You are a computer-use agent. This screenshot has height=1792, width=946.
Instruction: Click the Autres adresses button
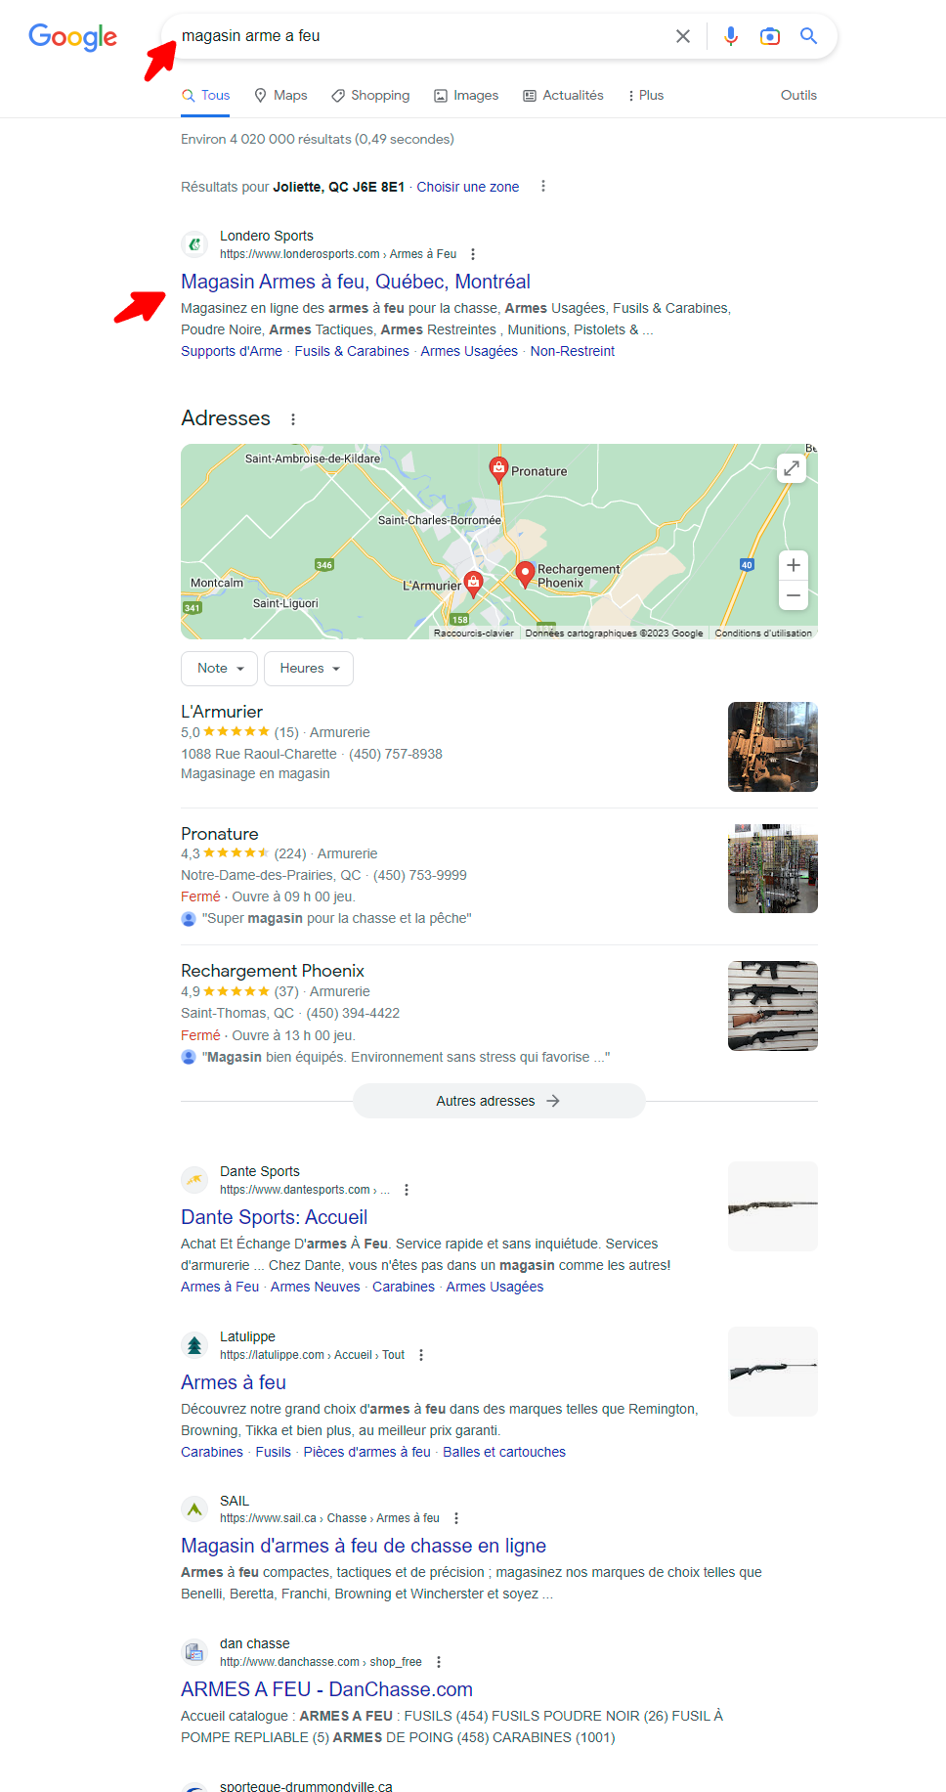(x=498, y=1101)
